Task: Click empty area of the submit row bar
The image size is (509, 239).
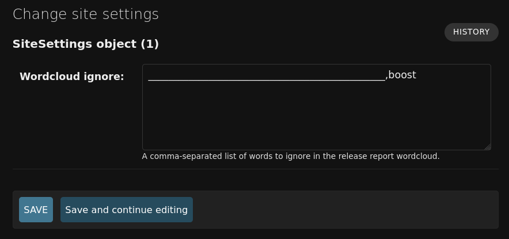Action: coord(344,210)
